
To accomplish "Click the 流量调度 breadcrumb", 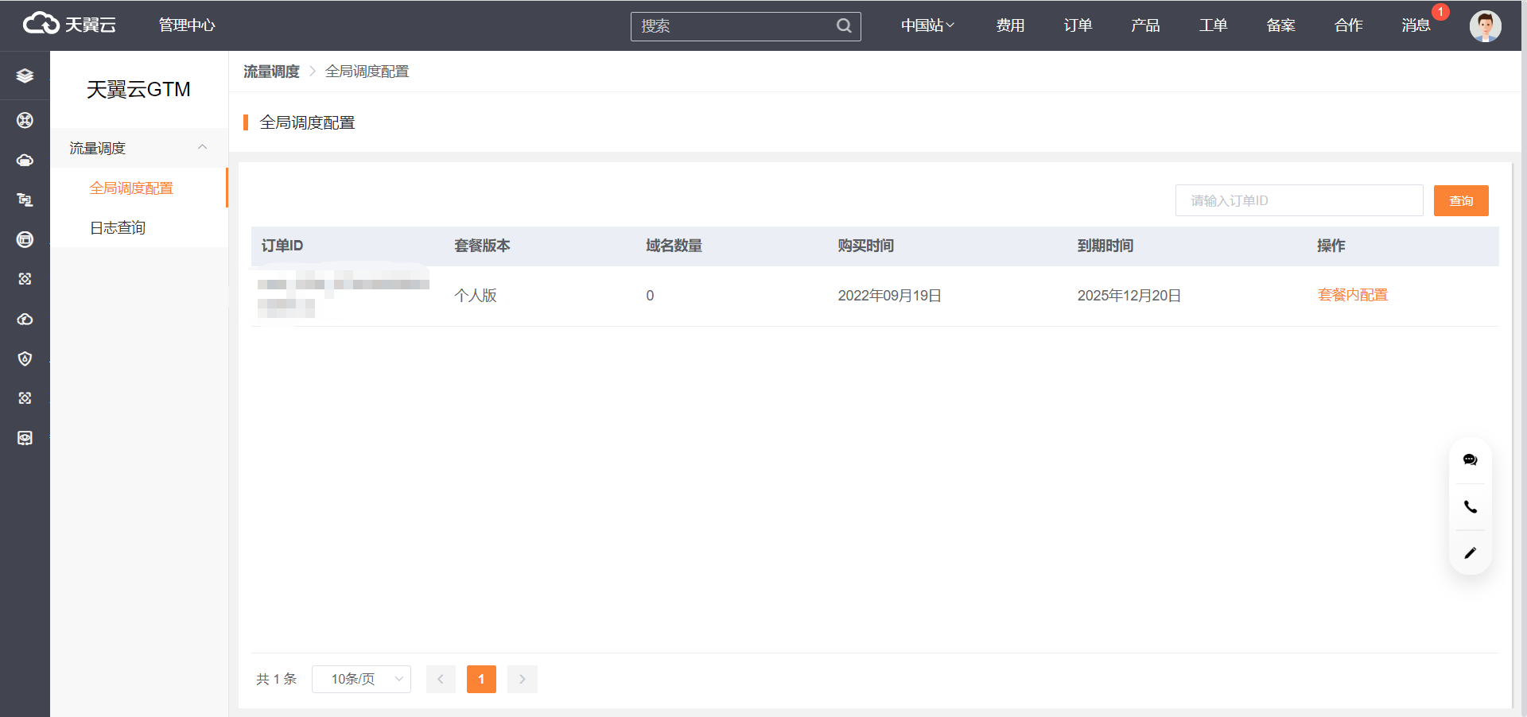I will tap(271, 72).
